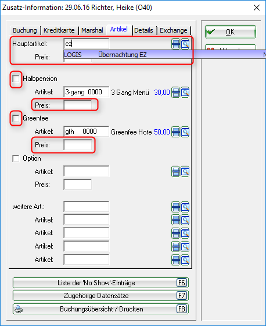
Task: Click printer icon on Buchungsübersicht button
Action: 19,309
